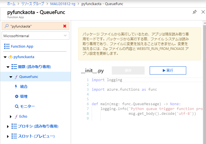This screenshot has height=144, width=206.
Task: Click code line 3 'import azure.functions as func'
Action: [124, 90]
